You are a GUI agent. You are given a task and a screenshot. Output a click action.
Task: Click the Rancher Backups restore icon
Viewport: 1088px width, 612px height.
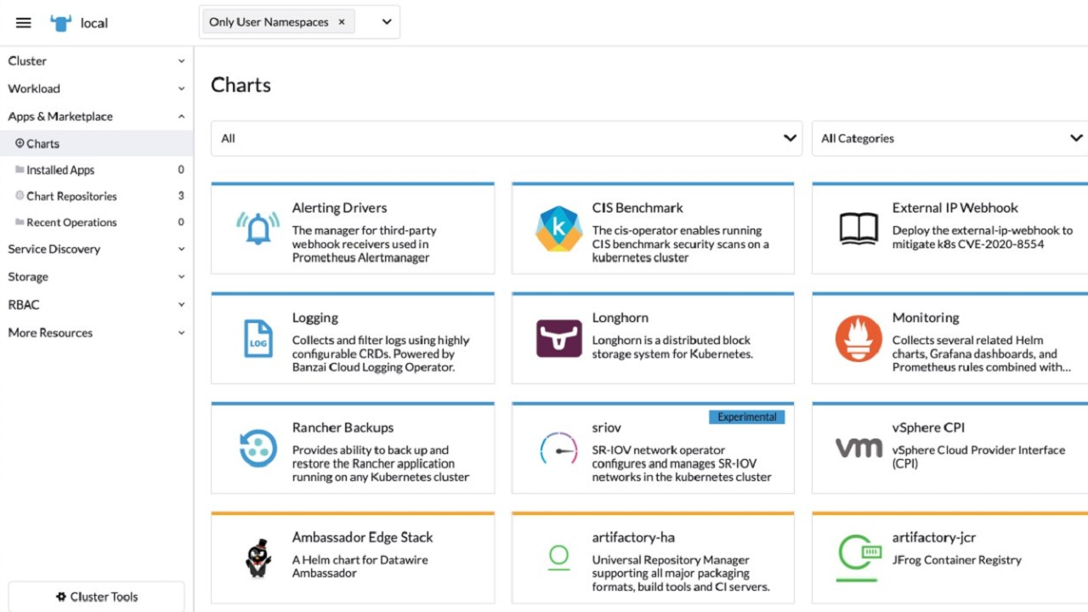(x=258, y=448)
